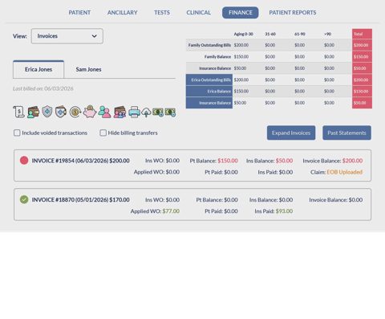Select the CLINICAL tab
Screen dimensions: 385x319
click(x=199, y=13)
